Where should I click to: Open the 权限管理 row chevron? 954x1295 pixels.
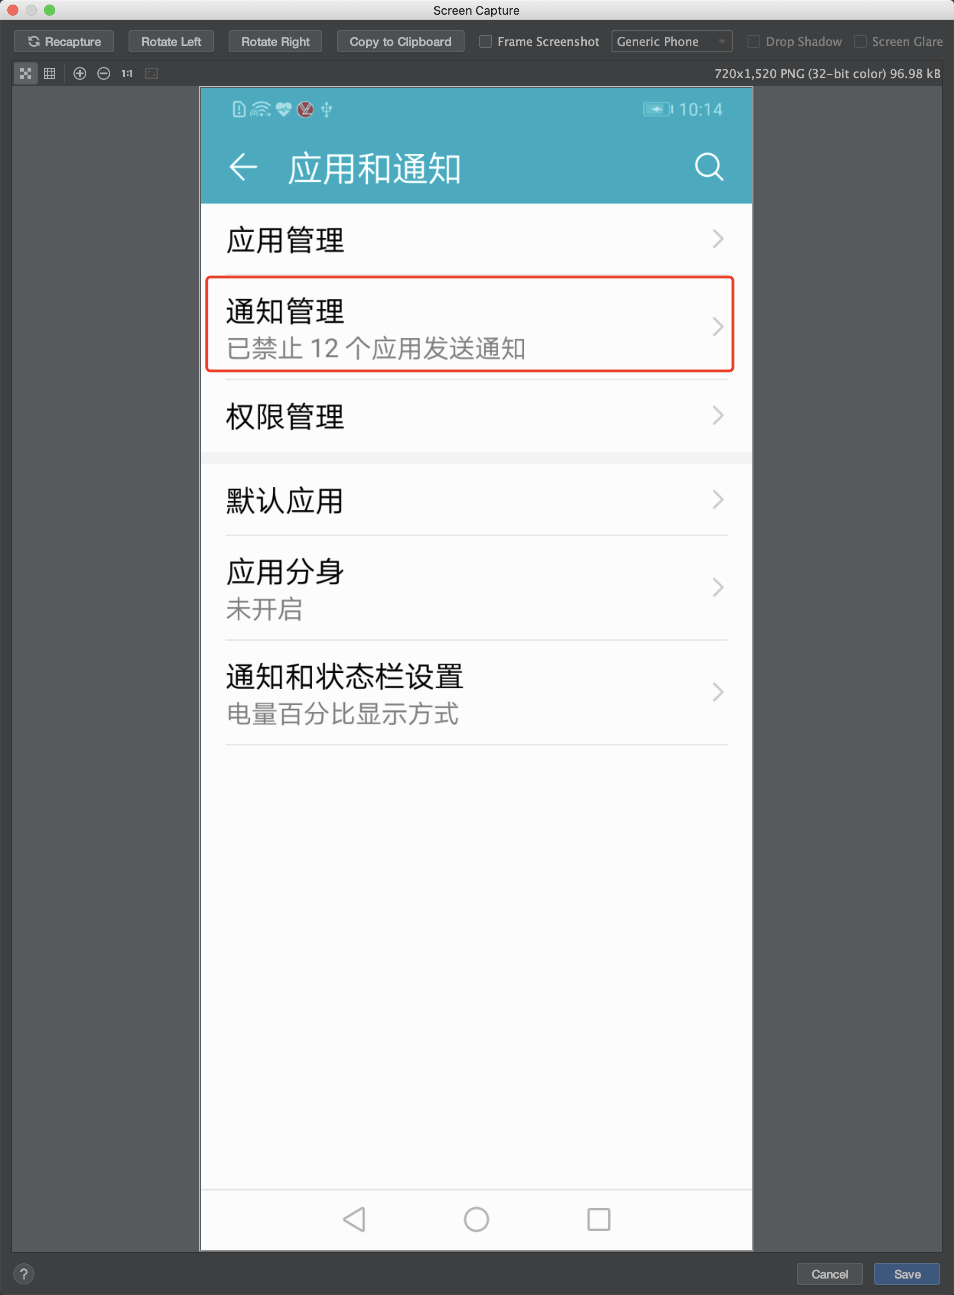tap(718, 415)
